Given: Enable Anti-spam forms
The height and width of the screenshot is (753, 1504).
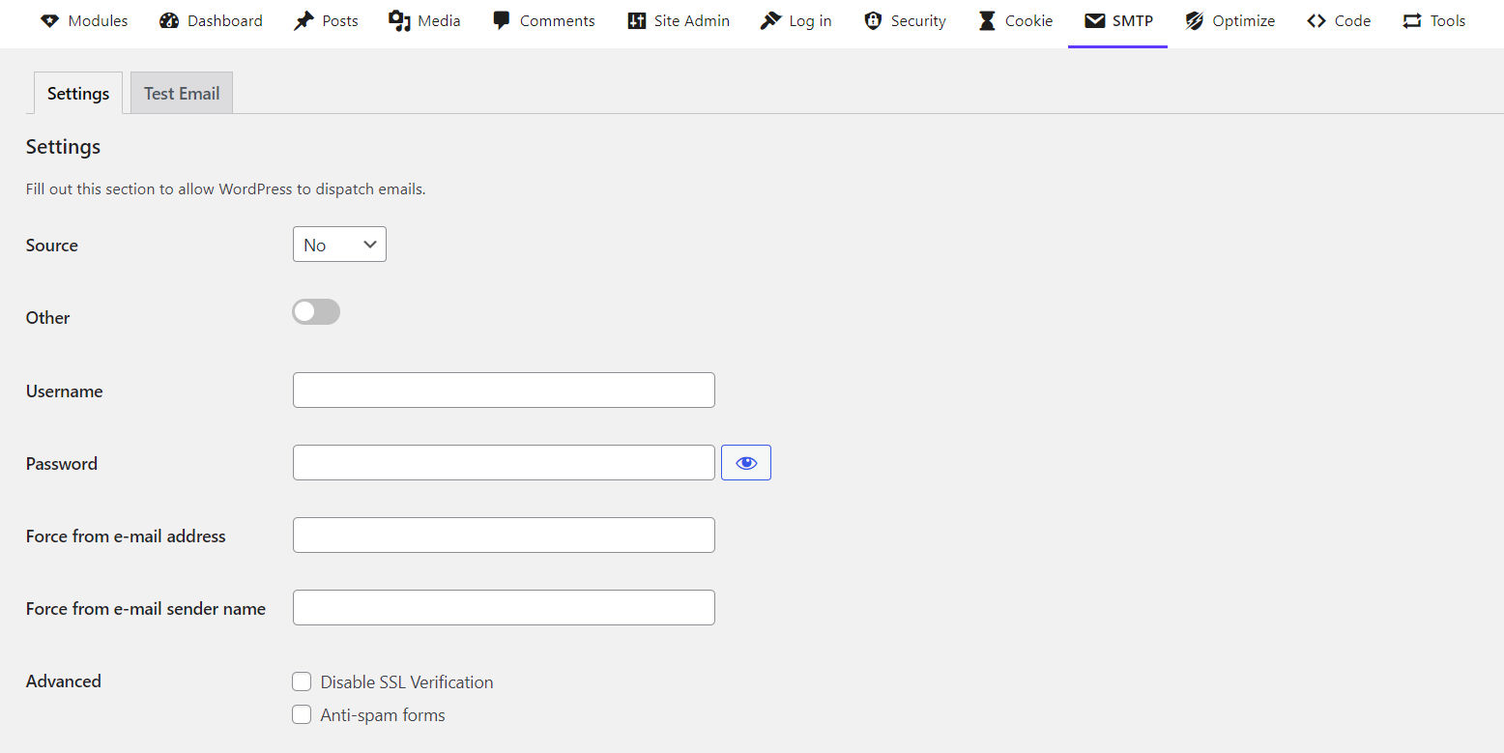Looking at the screenshot, I should click(x=302, y=714).
